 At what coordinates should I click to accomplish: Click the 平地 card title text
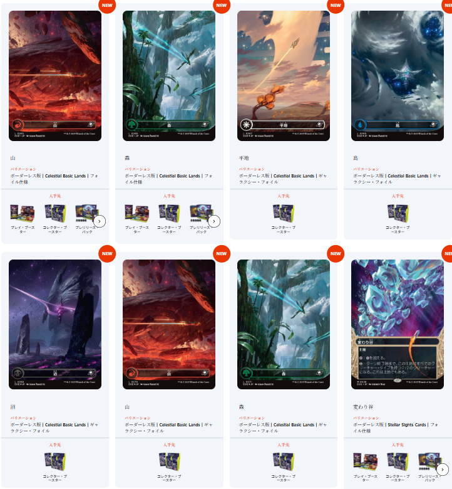[x=244, y=158]
